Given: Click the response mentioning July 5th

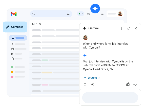Looking at the screenshot, I should (108, 65).
